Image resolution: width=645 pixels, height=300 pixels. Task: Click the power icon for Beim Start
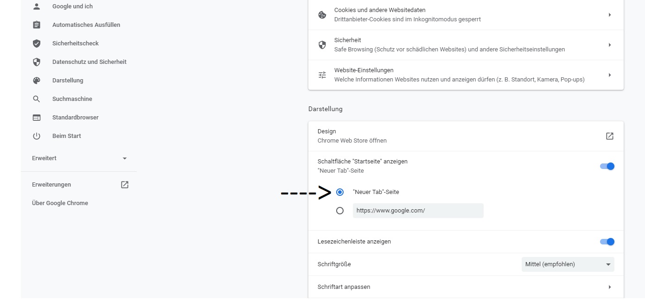click(x=37, y=136)
